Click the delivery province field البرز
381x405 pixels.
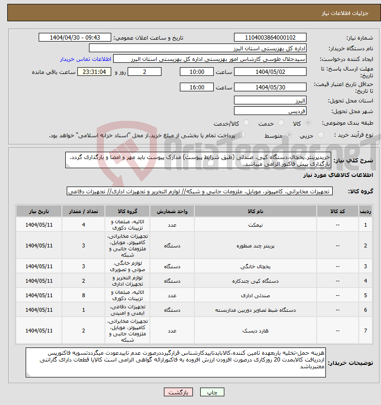270,100
